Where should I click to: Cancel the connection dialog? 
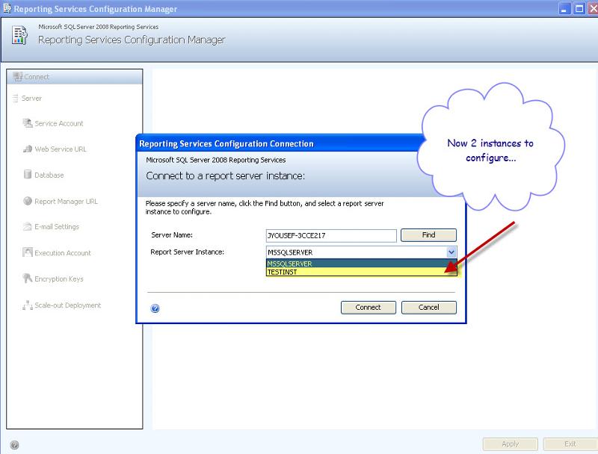click(x=428, y=308)
